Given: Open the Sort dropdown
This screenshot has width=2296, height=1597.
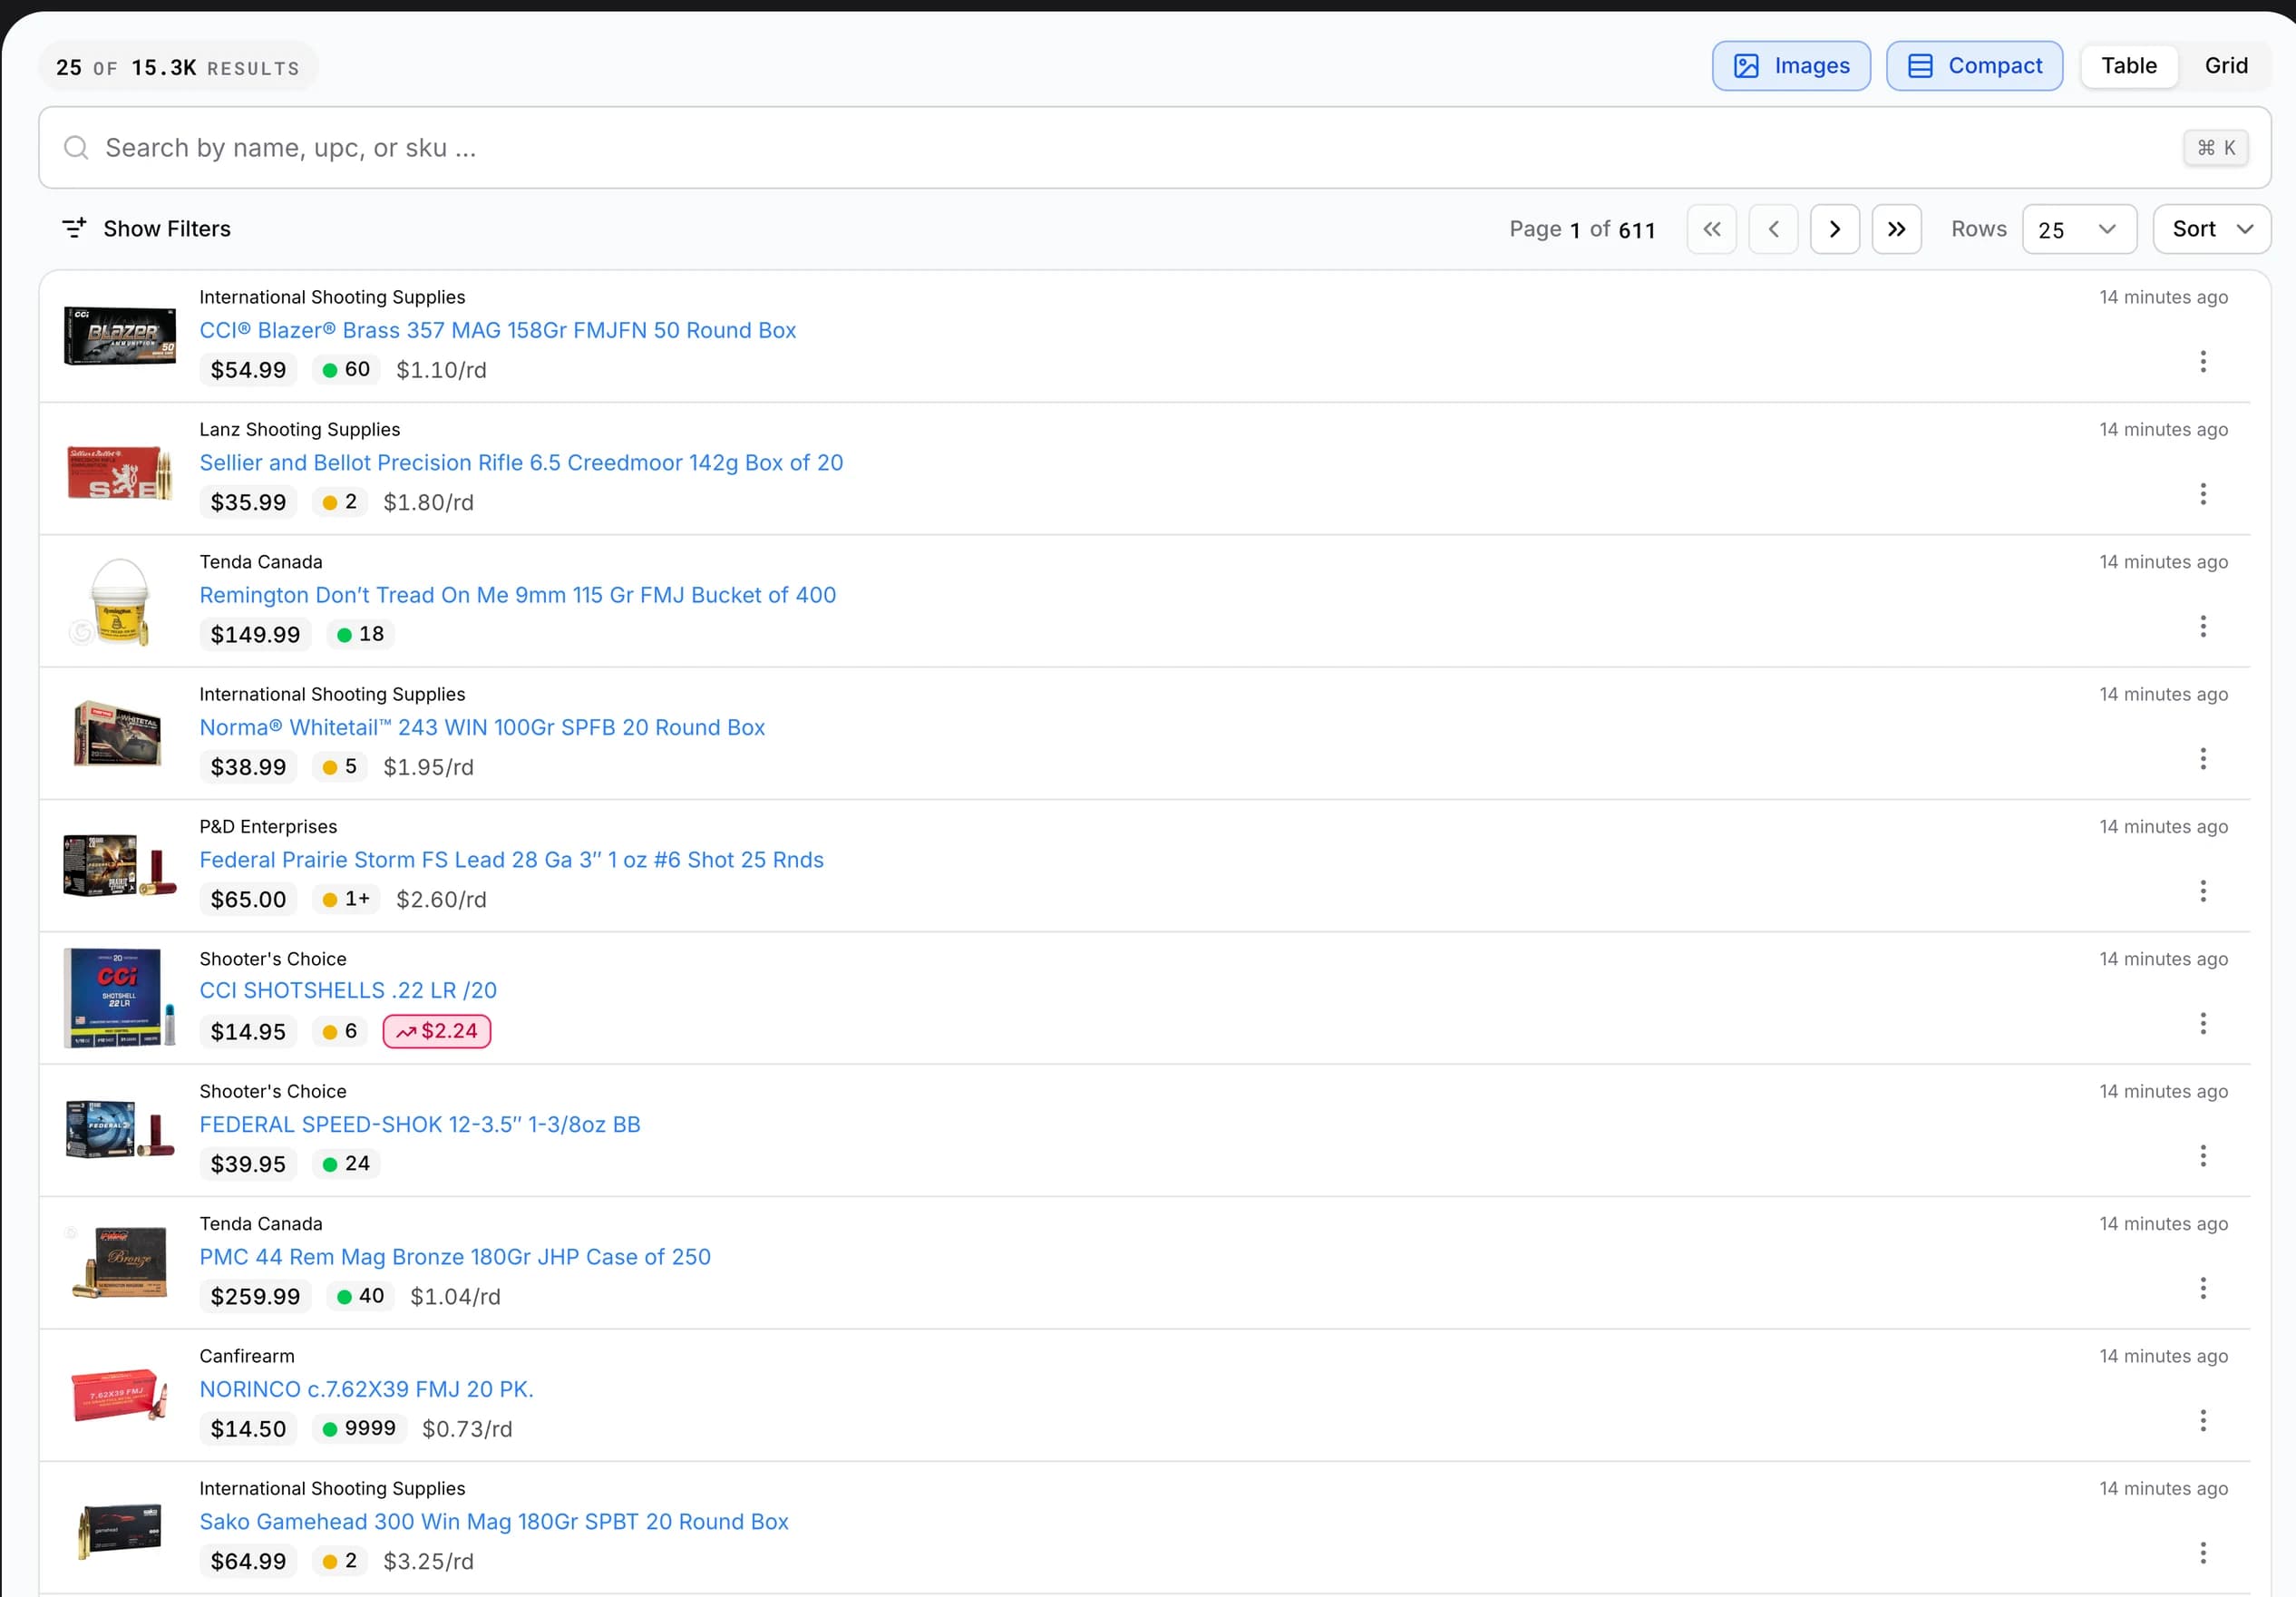Looking at the screenshot, I should 2211,229.
